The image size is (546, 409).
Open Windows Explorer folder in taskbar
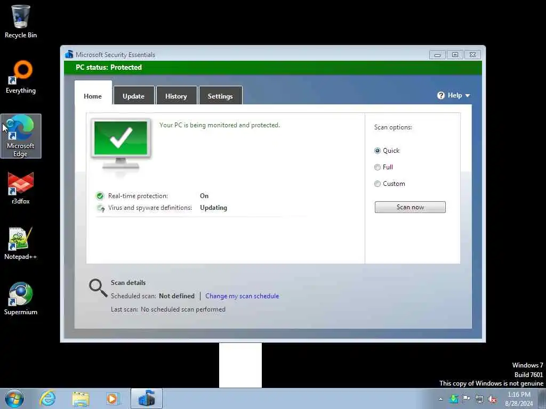pos(81,398)
